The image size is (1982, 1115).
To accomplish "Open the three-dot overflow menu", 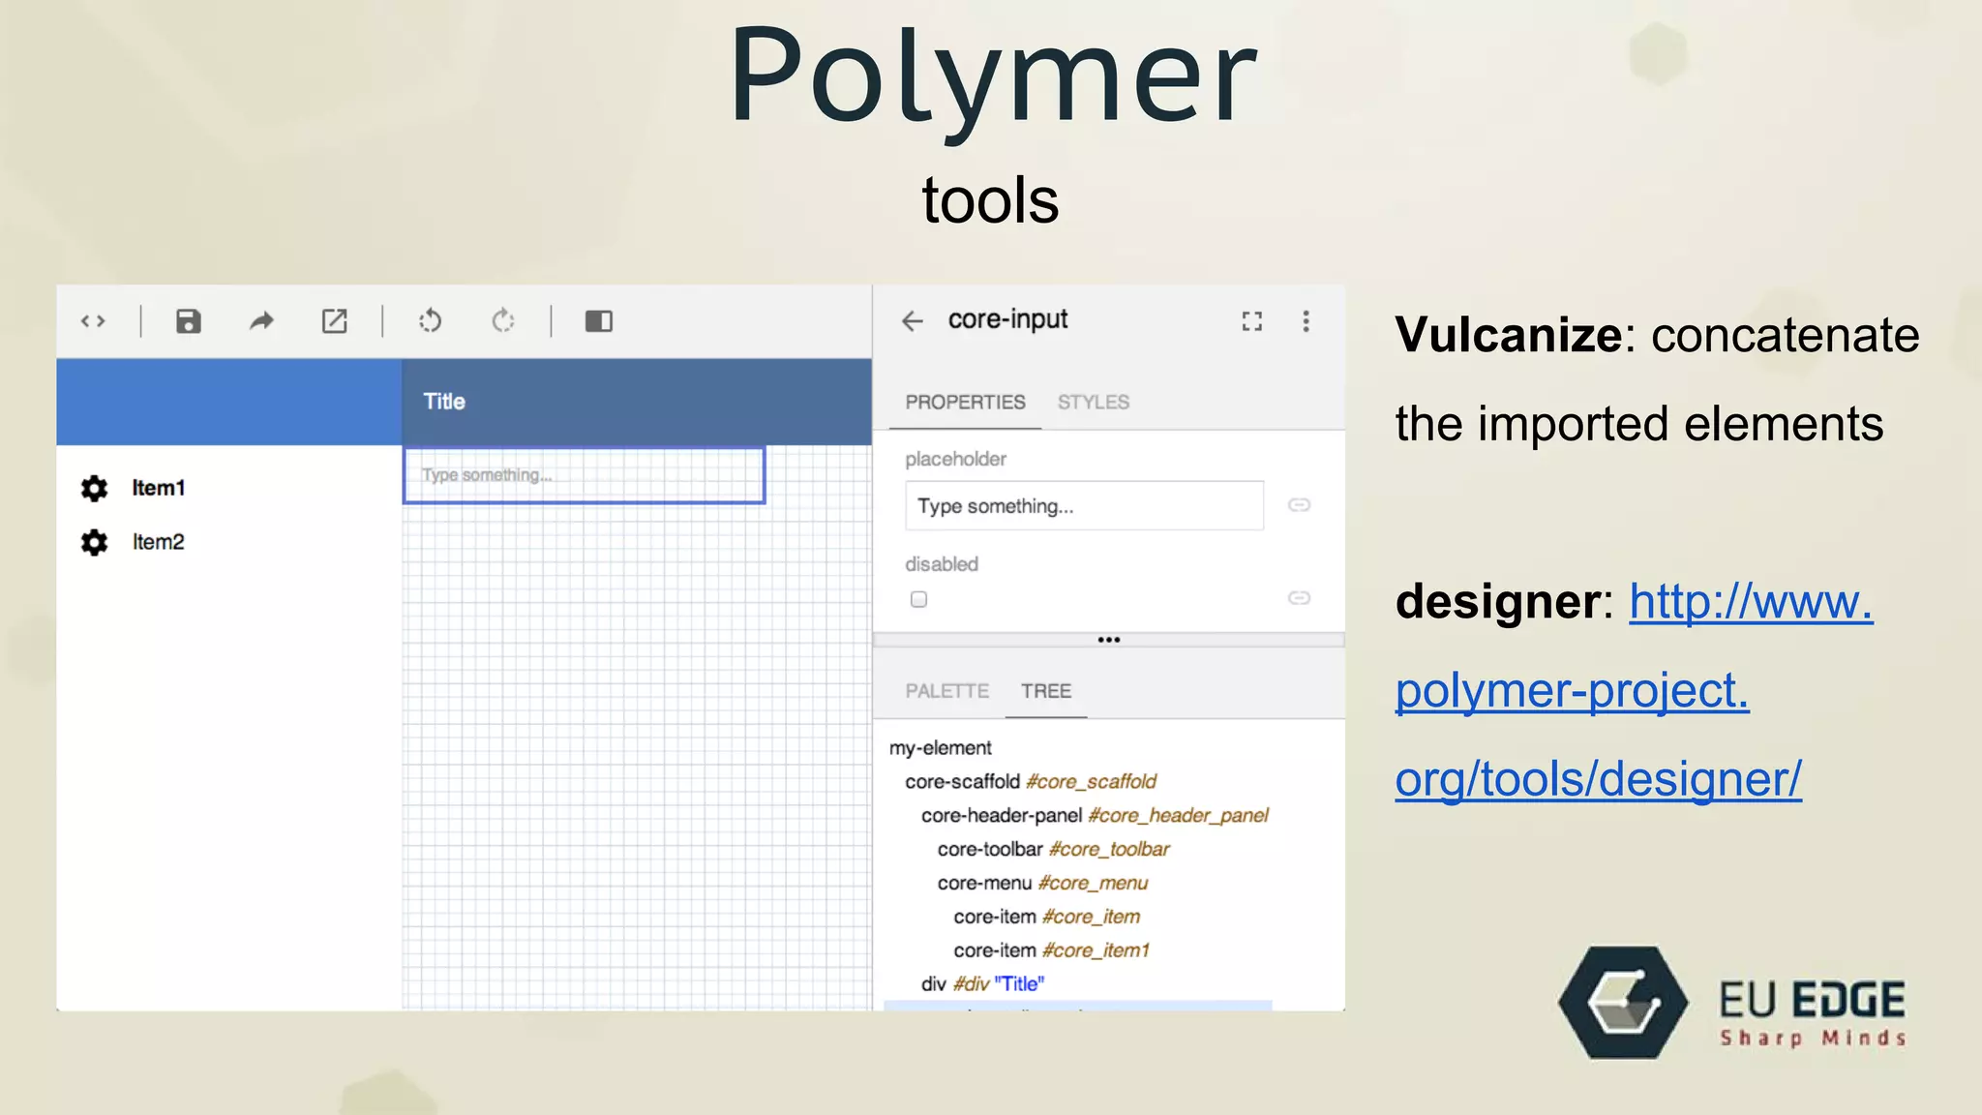I will [x=1306, y=321].
